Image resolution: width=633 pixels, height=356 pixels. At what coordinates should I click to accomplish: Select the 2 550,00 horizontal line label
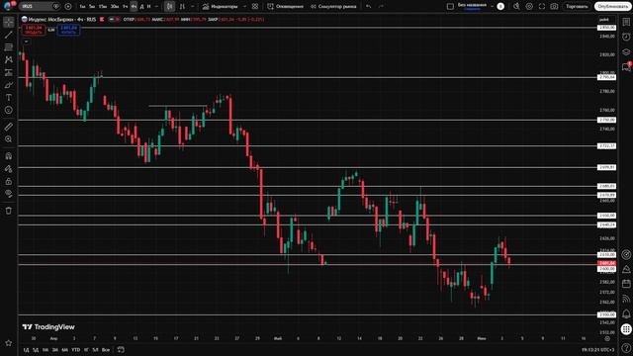pyautogui.click(x=606, y=314)
